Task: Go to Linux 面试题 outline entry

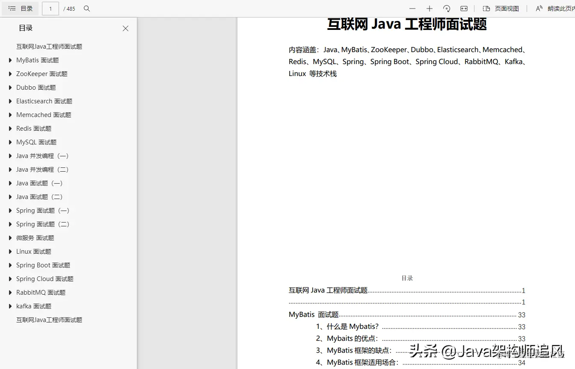Action: pos(34,252)
